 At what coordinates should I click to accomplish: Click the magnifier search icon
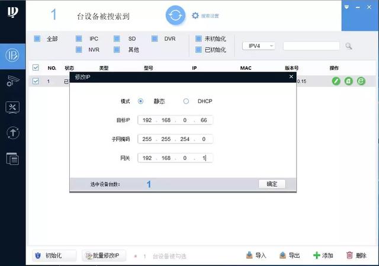pyautogui.click(x=348, y=46)
